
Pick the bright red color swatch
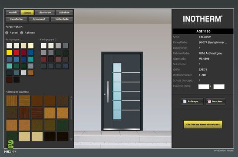click(x=17, y=53)
